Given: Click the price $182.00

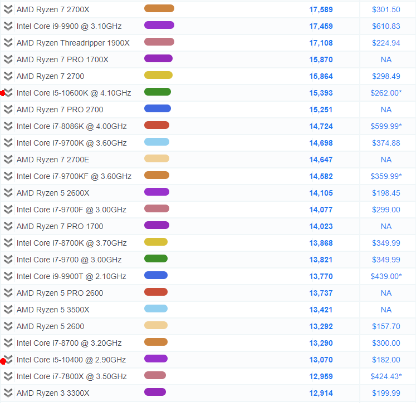Looking at the screenshot, I should [386, 360].
